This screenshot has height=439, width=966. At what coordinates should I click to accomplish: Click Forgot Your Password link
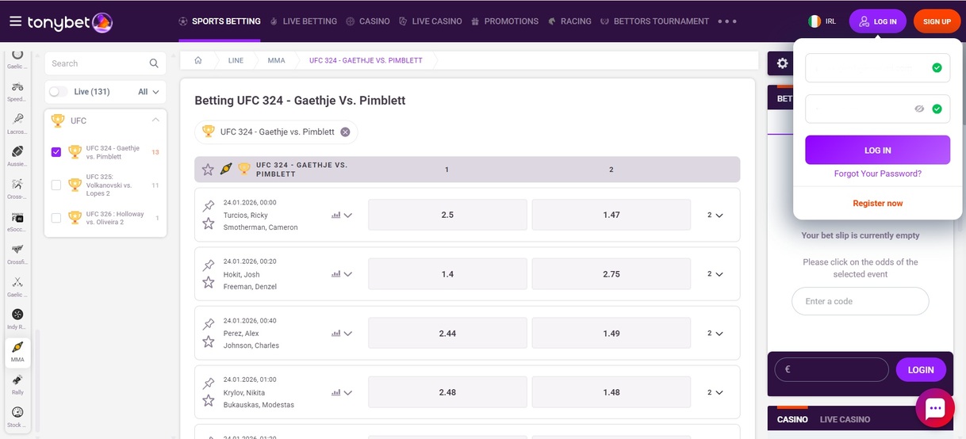tap(877, 174)
